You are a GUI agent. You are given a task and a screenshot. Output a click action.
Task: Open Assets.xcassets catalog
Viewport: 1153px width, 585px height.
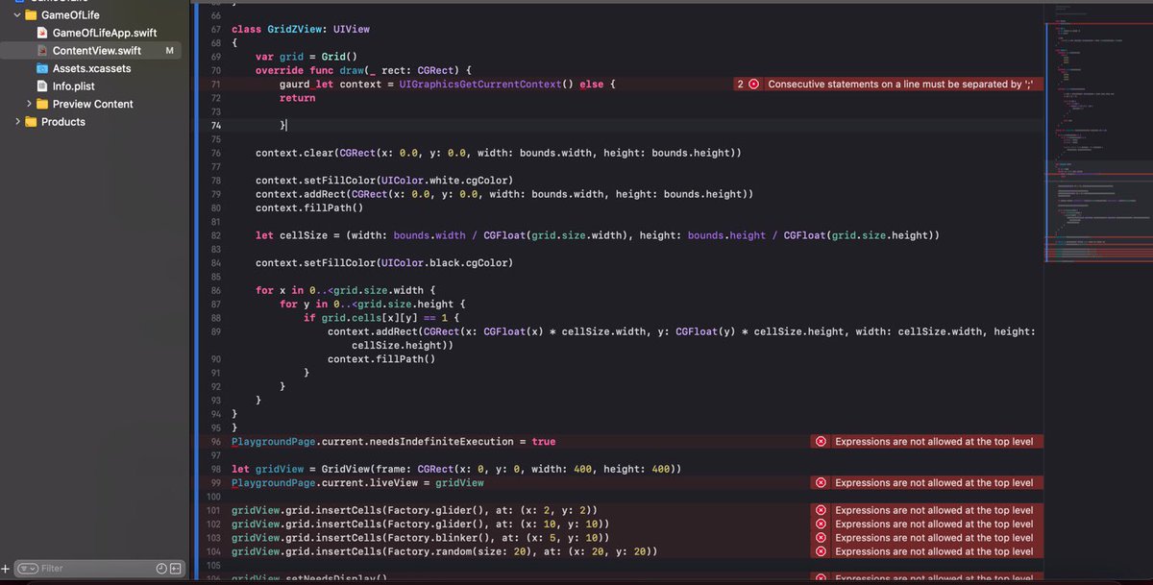tap(91, 69)
